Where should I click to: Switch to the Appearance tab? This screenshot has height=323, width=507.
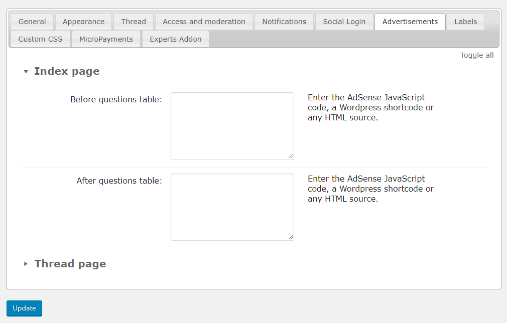(x=83, y=22)
